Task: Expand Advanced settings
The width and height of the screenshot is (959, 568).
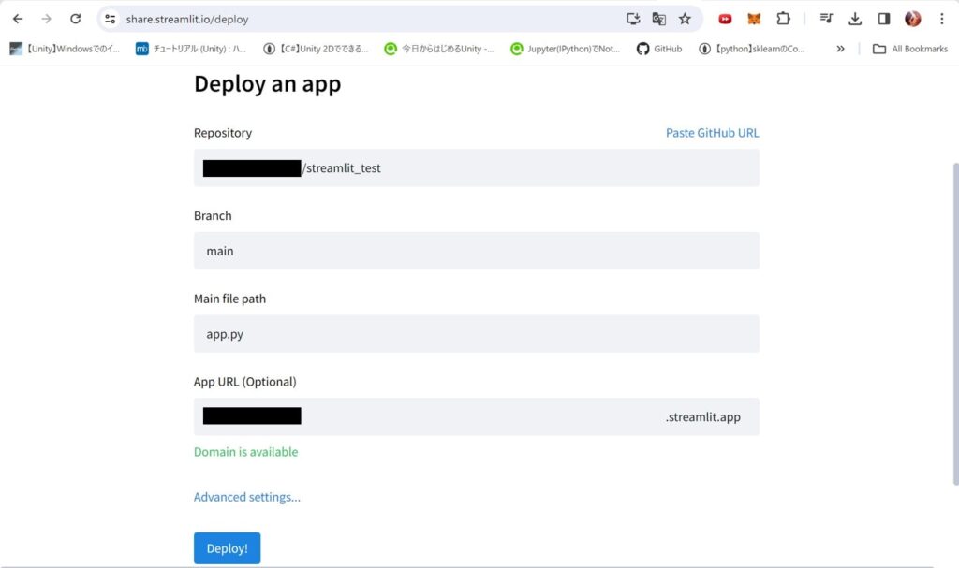Action: tap(247, 497)
